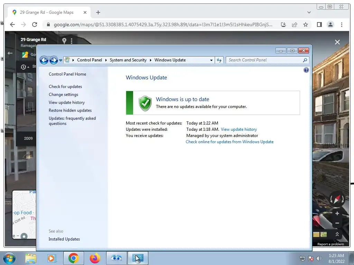354x265 pixels.
Task: Click Maps minimap thumbnail
Action: click(x=24, y=215)
